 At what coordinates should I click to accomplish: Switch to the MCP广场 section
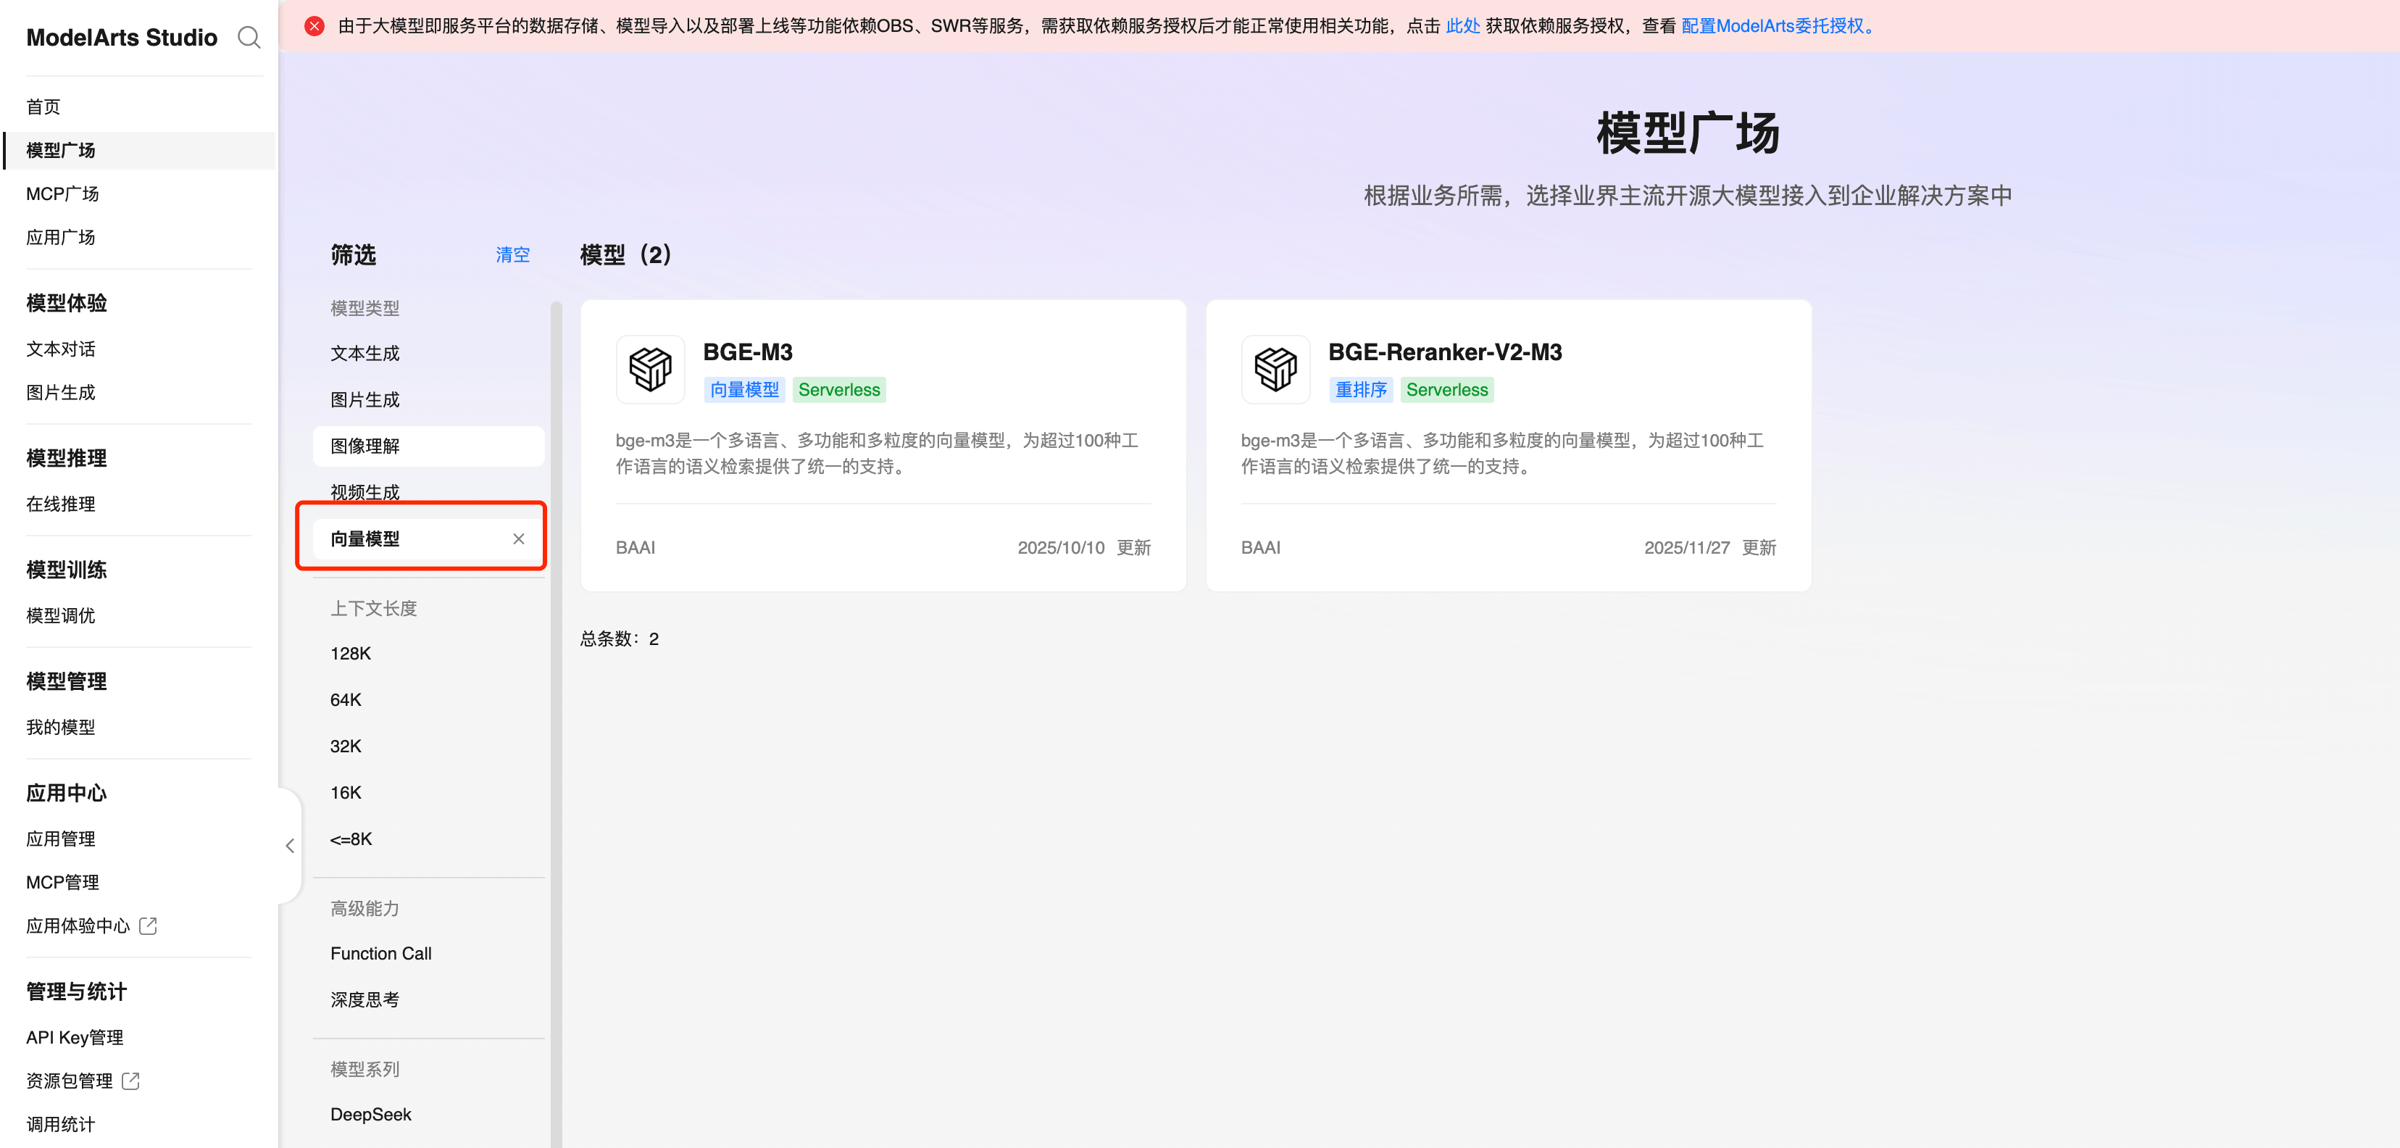point(62,194)
